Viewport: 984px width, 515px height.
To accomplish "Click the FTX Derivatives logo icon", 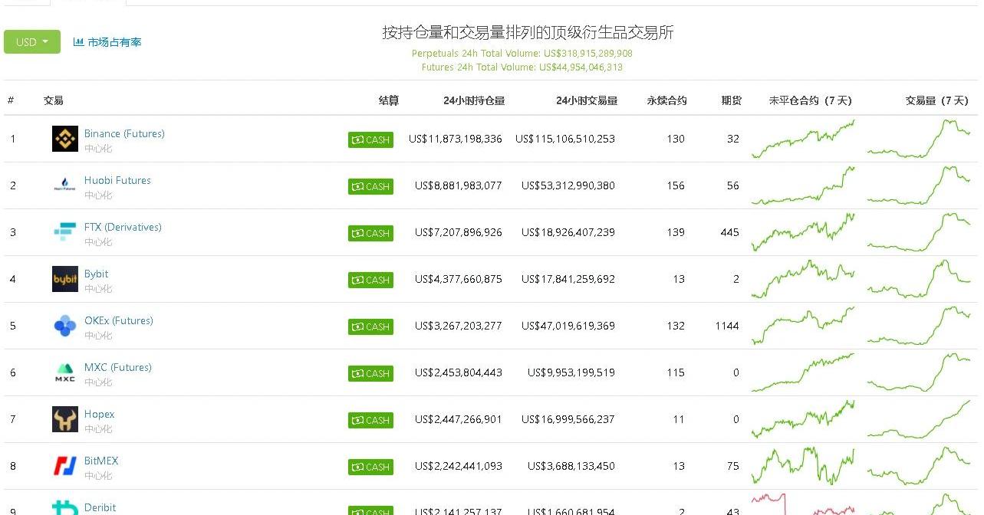I will (x=65, y=232).
